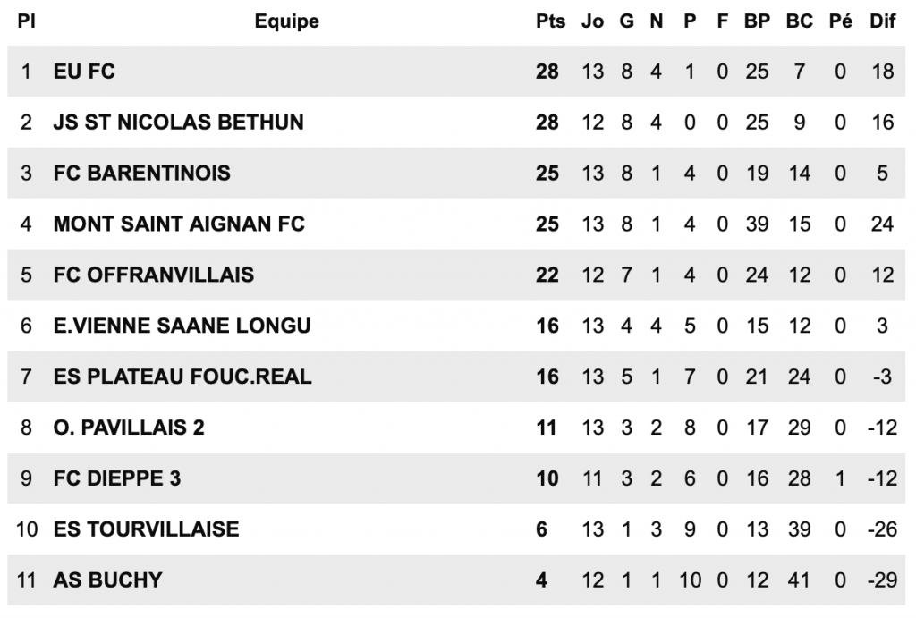Open ES PLATEAU FOUC.REAL team
This screenshot has width=916, height=618.
(x=182, y=377)
